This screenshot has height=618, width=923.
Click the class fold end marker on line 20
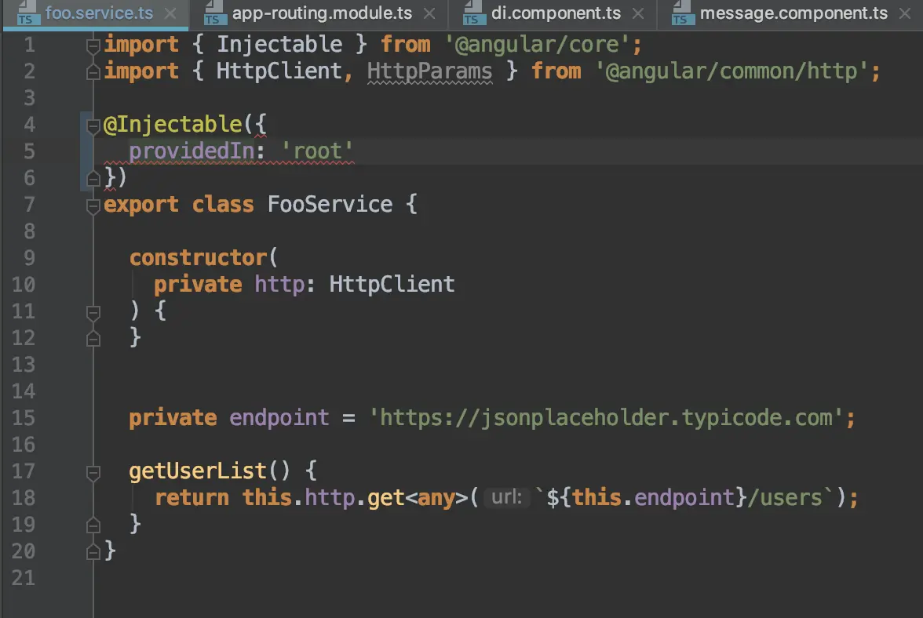(x=93, y=551)
